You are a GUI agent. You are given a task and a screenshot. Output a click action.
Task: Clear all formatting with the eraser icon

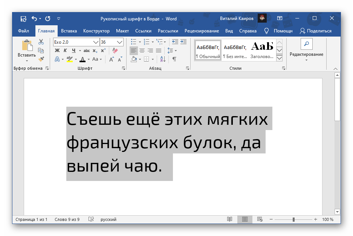point(115,51)
